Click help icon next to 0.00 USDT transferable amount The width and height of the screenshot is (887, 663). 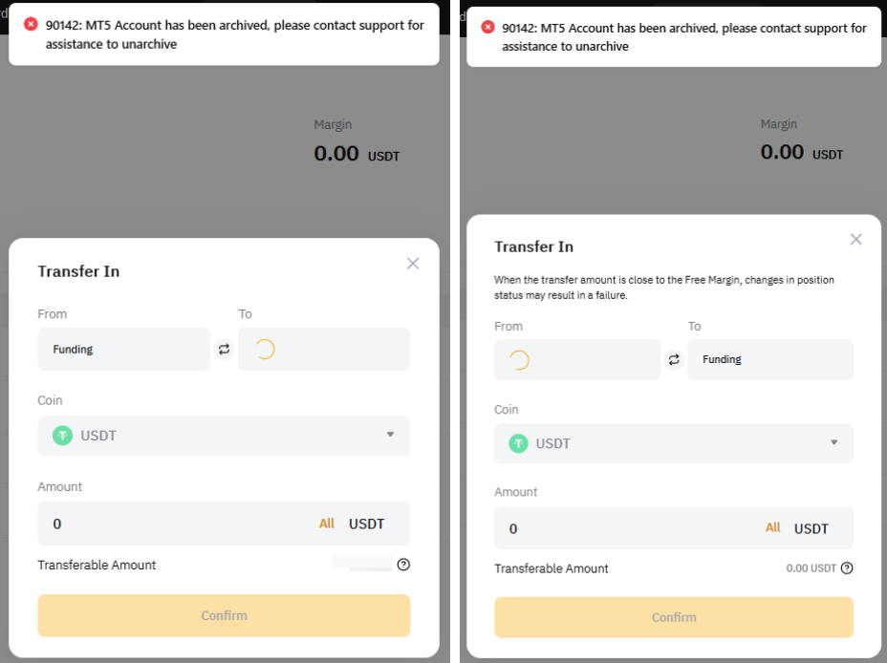pyautogui.click(x=846, y=568)
